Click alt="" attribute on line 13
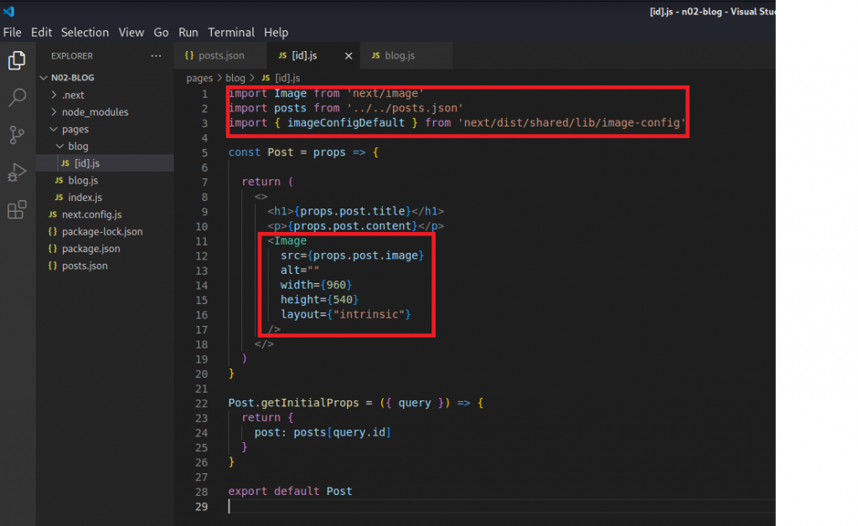Viewport: 858px width, 526px height. 300,270
